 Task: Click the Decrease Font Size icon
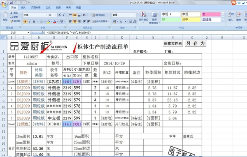[x=64, y=15]
